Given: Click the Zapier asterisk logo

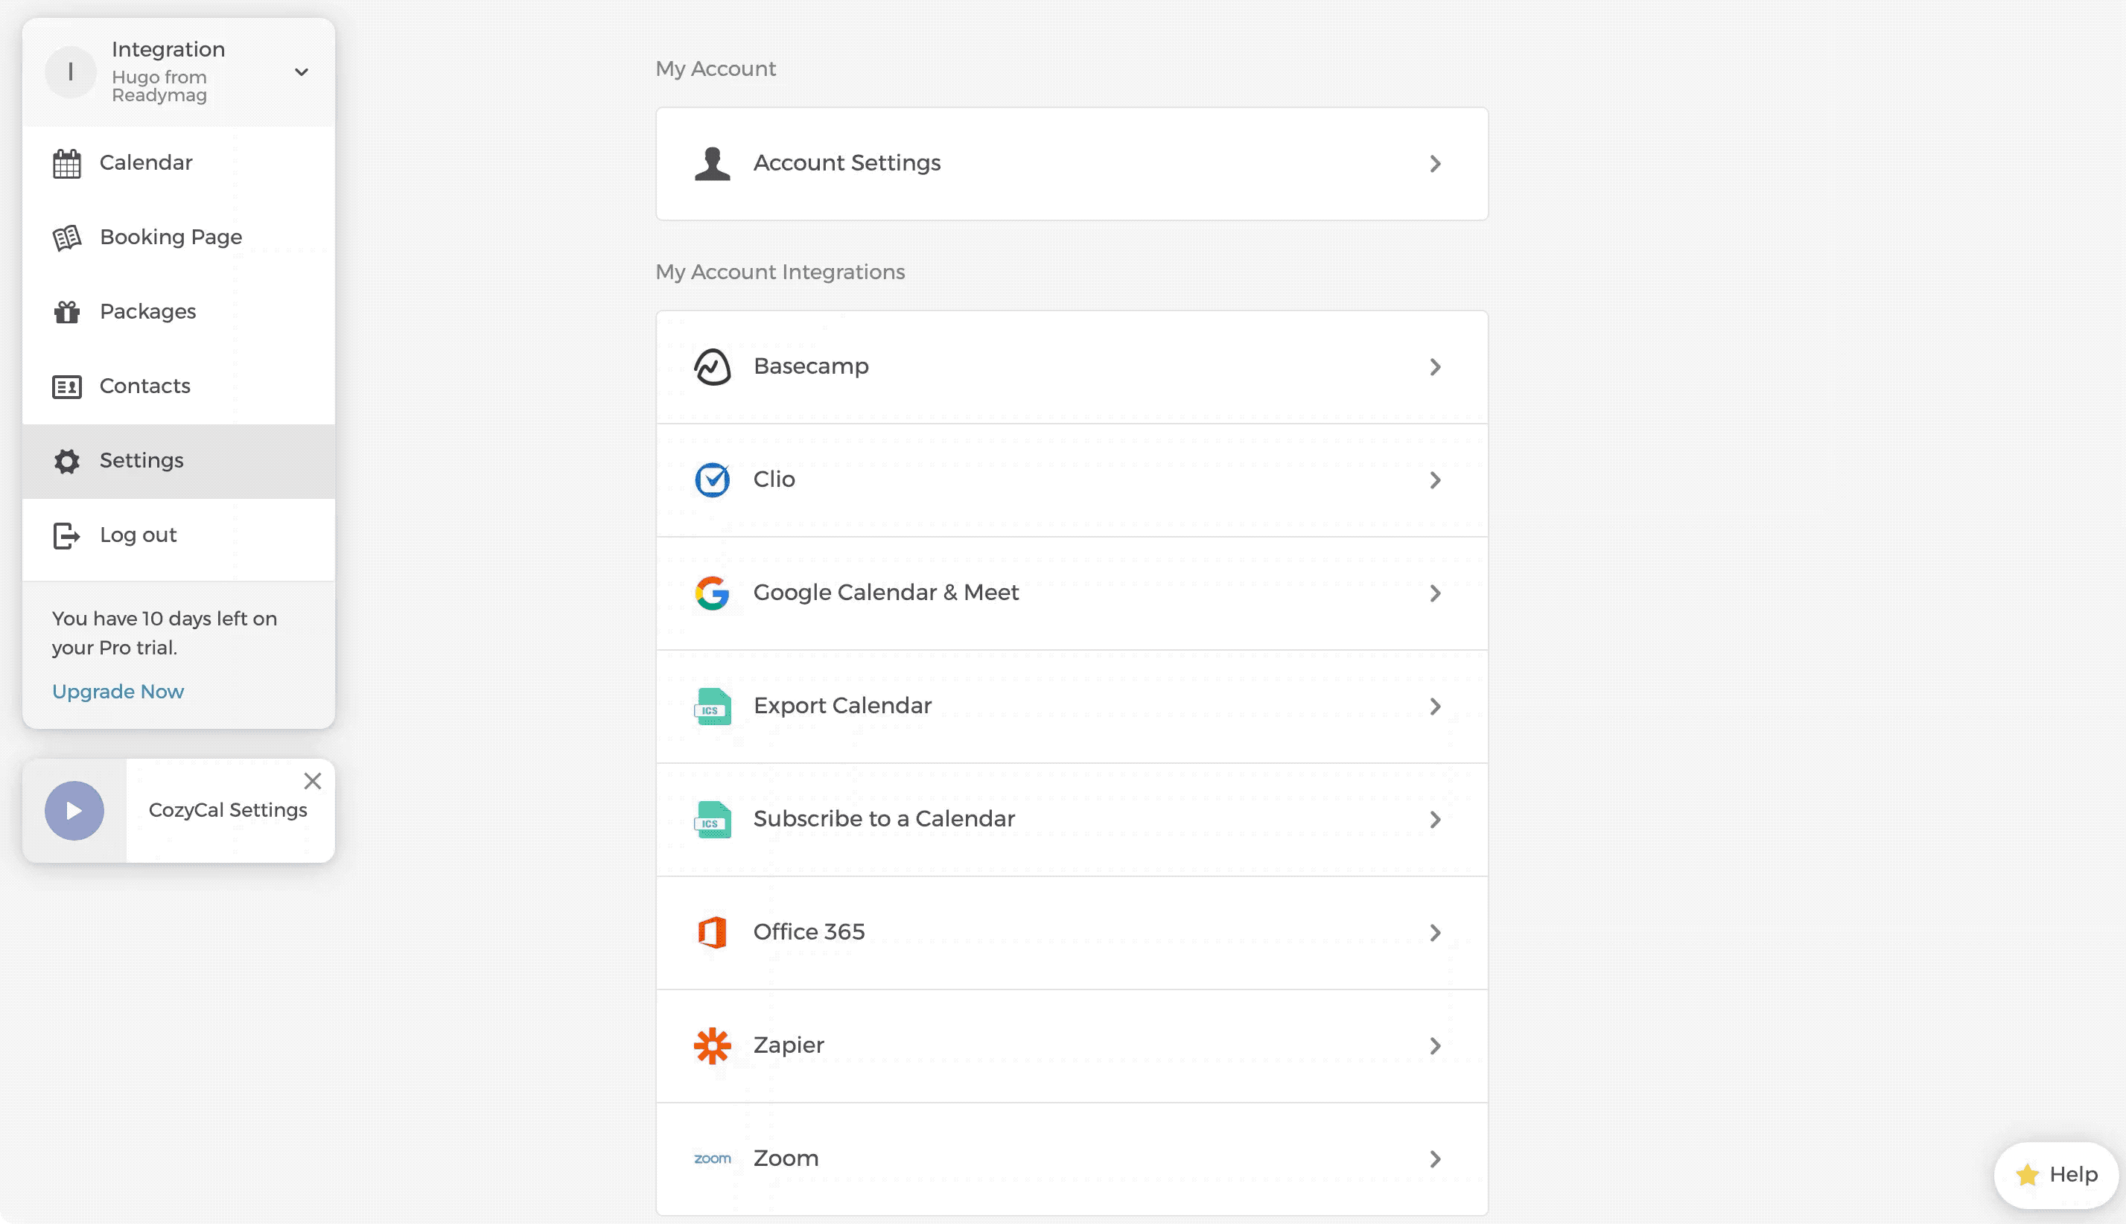Looking at the screenshot, I should (712, 1046).
